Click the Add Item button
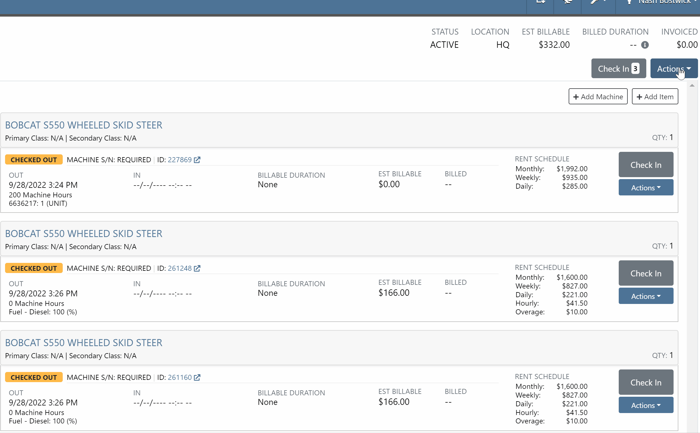Screen dimensions: 700x433 (655, 96)
